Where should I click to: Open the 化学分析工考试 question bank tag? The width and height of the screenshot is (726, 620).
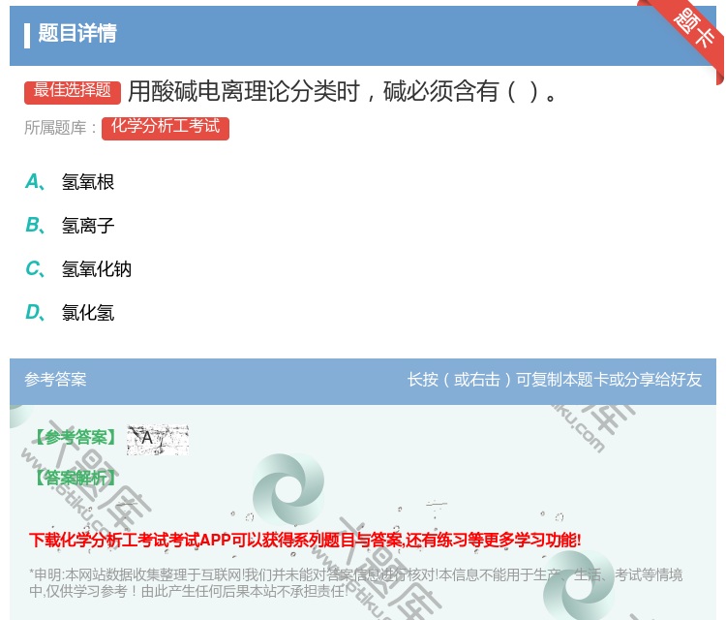[x=166, y=128]
